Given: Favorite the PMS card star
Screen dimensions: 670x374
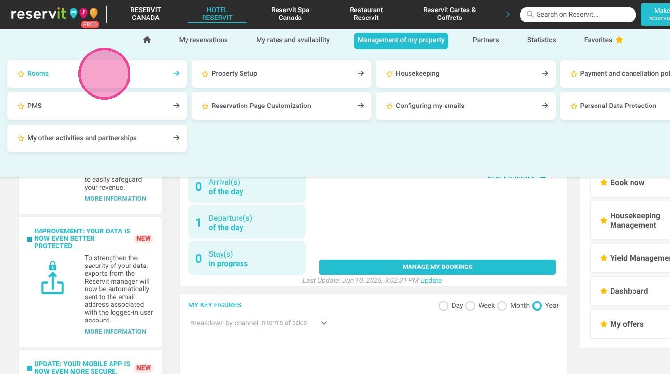Looking at the screenshot, I should point(21,106).
